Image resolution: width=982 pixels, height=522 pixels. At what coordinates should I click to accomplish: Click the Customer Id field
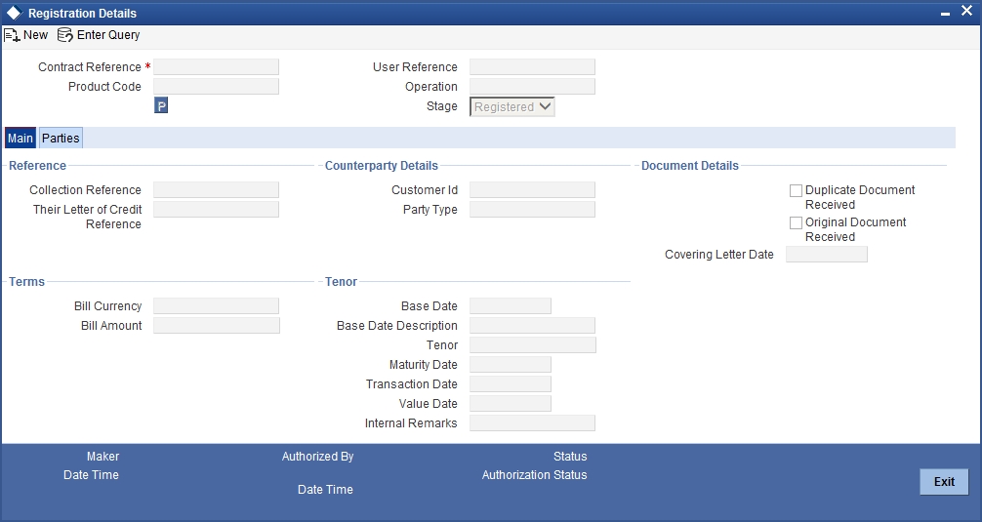pos(532,189)
